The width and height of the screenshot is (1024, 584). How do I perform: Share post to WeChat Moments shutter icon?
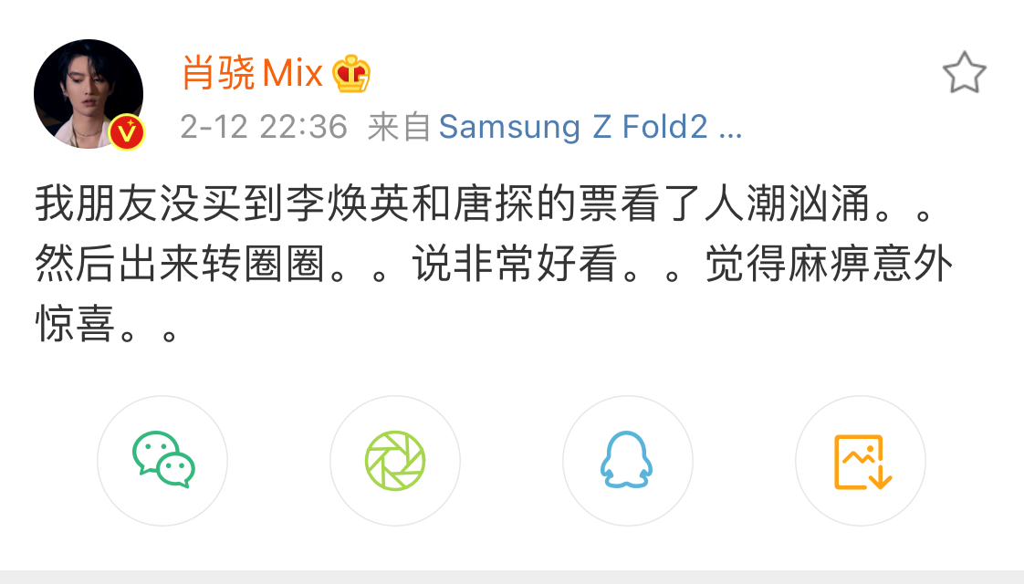point(395,461)
